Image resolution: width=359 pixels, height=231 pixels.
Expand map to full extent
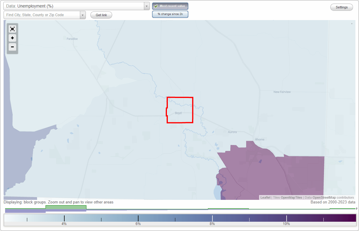pos(12,29)
